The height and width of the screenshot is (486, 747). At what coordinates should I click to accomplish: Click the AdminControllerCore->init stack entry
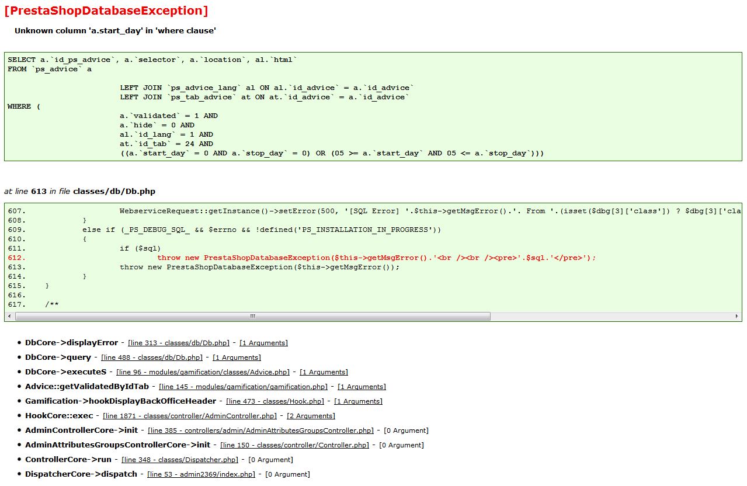[x=81, y=431]
